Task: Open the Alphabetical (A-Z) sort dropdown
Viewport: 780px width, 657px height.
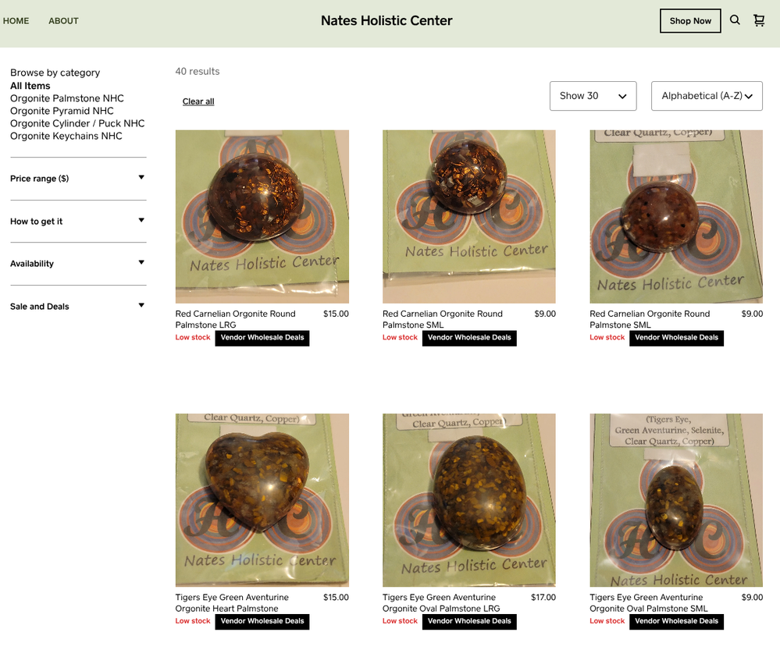Action: click(707, 96)
